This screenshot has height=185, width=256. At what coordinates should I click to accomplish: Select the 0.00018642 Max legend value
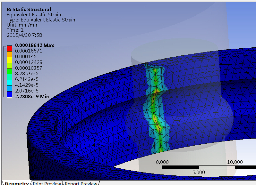point(35,45)
